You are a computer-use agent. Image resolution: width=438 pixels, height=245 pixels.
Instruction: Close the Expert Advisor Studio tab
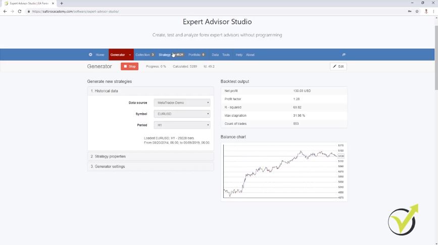53,4
